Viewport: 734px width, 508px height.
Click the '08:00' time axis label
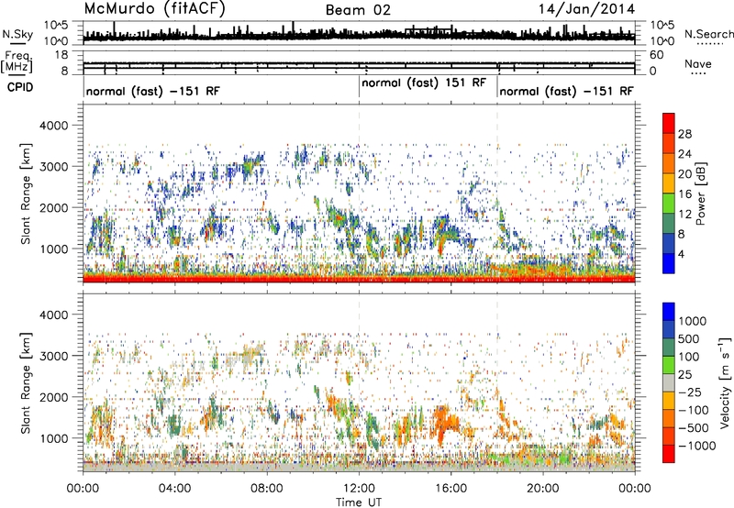[267, 488]
